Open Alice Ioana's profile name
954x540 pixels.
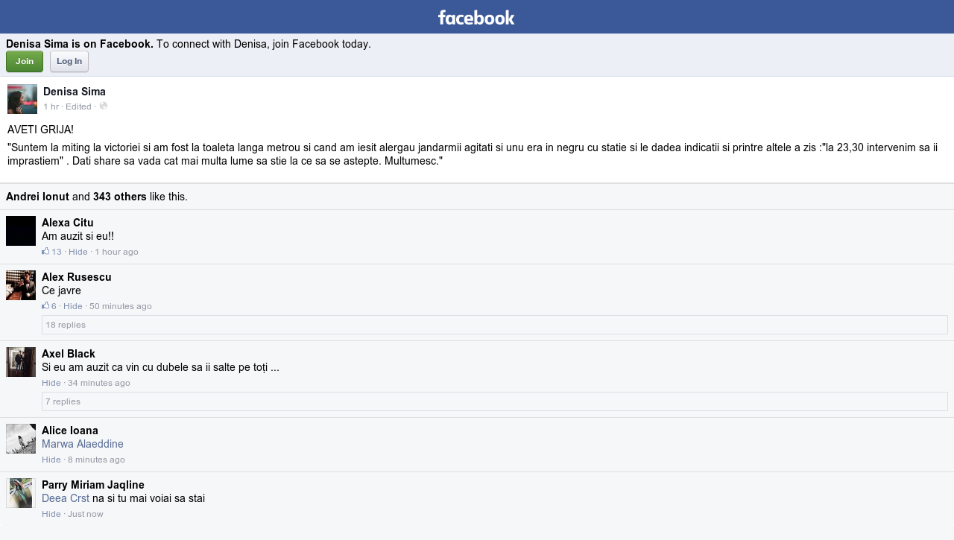pos(70,431)
